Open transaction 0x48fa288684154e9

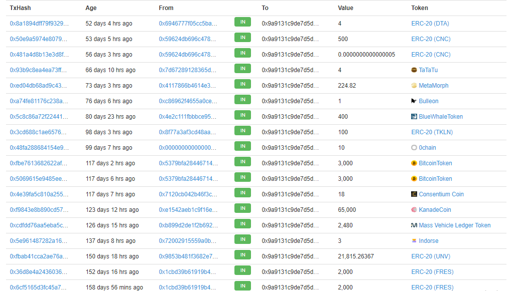[39, 148]
